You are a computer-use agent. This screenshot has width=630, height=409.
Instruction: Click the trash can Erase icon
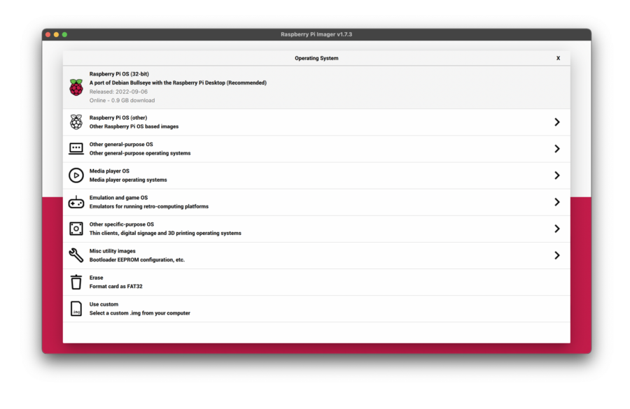(76, 282)
